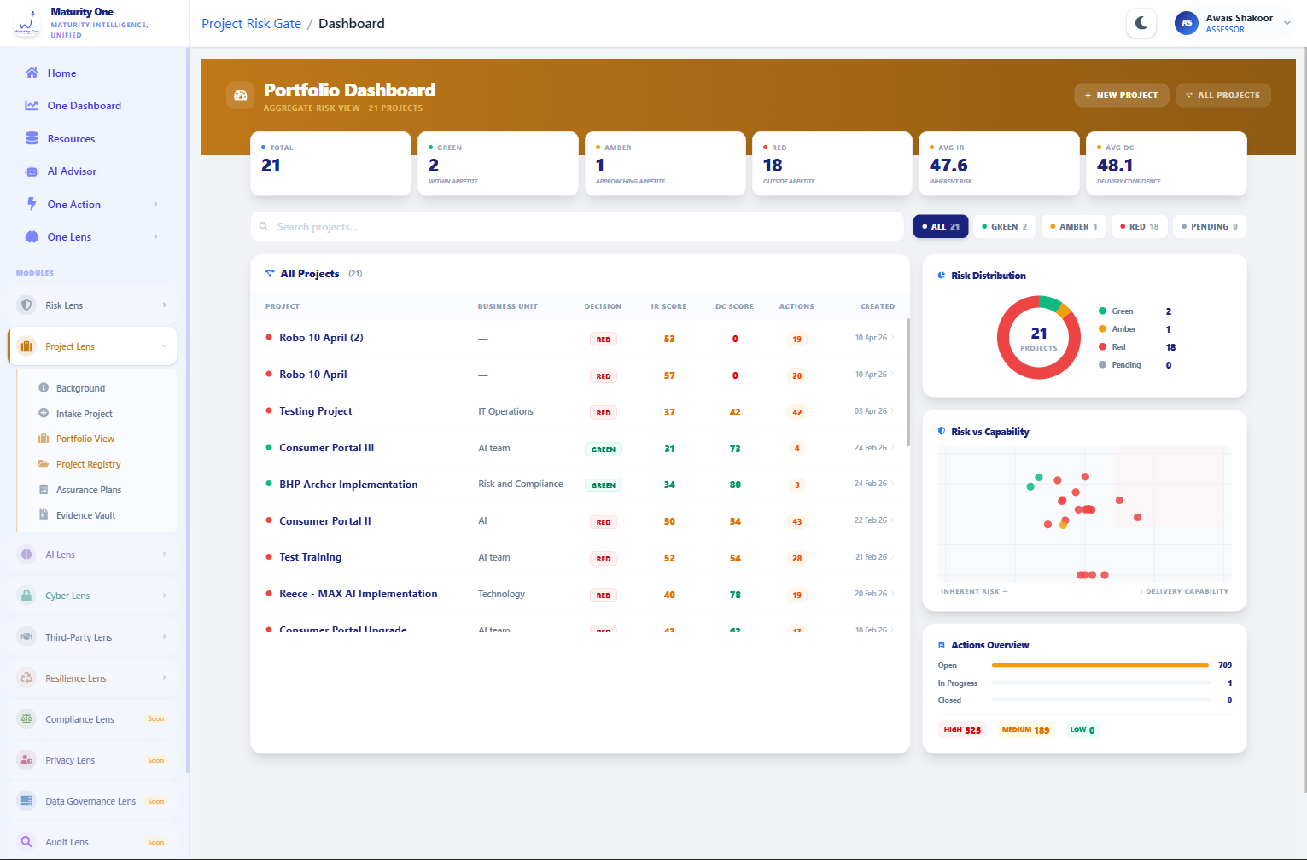Click the One Action lightning bolt icon

32,204
